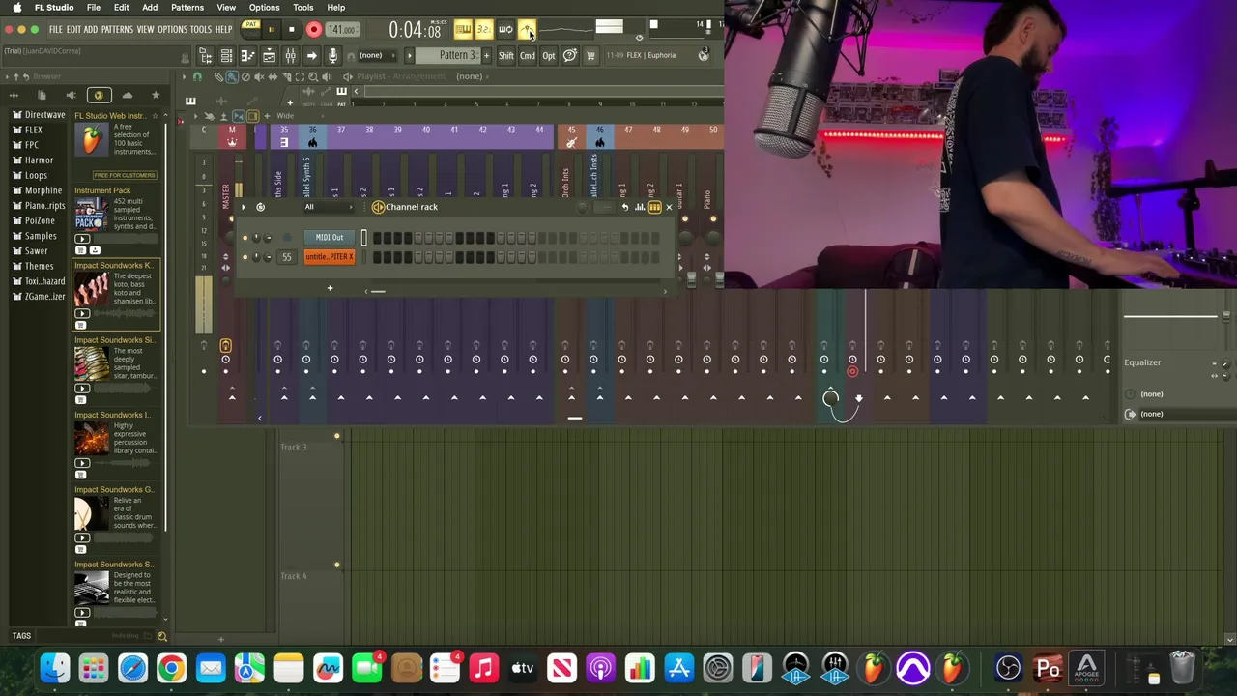Click the red Record button
The width and height of the screenshot is (1237, 696).
tap(313, 30)
